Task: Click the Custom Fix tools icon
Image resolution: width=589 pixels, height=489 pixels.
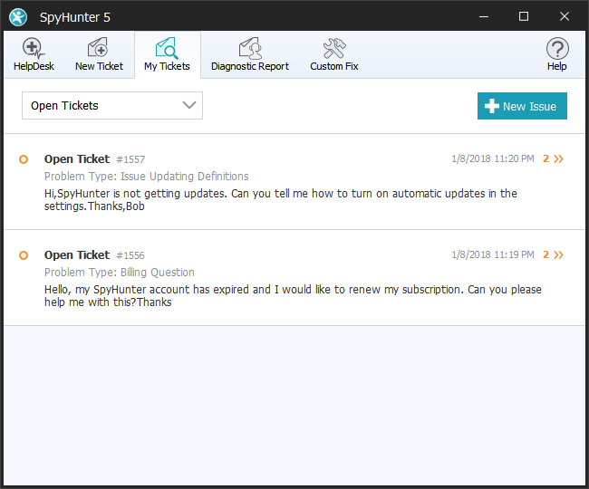Action: click(x=333, y=49)
